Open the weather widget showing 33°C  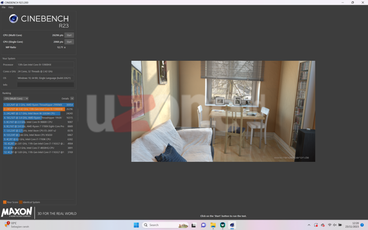[x=17, y=225]
